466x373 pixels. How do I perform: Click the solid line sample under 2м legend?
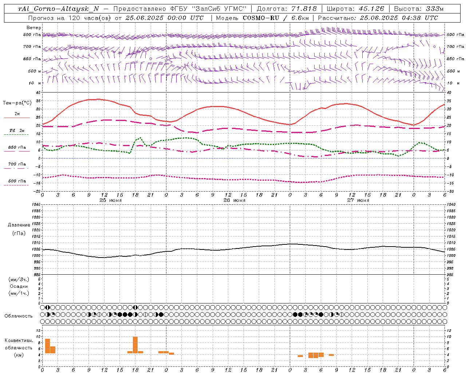(17, 118)
